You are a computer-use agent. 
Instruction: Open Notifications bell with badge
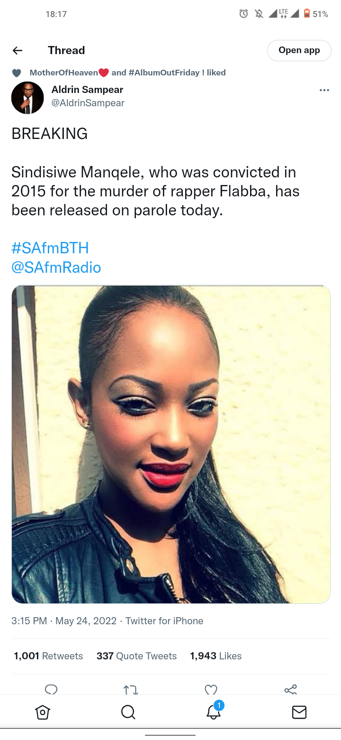point(214,711)
